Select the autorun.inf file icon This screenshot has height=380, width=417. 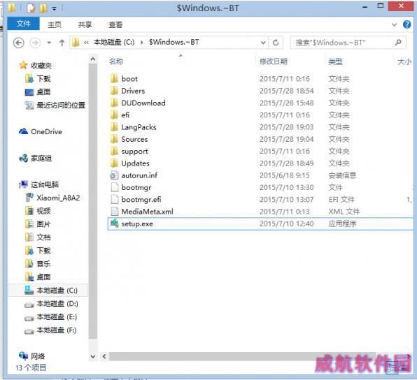point(114,175)
